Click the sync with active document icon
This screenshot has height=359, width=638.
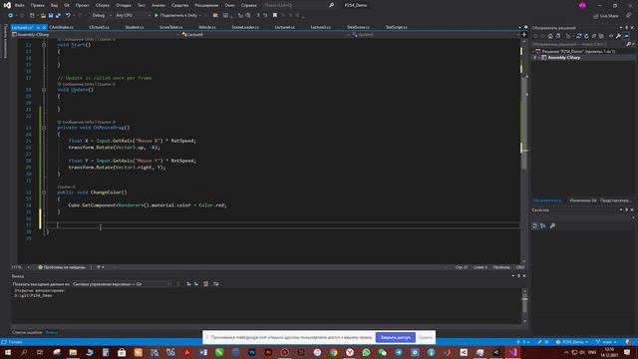click(x=578, y=36)
